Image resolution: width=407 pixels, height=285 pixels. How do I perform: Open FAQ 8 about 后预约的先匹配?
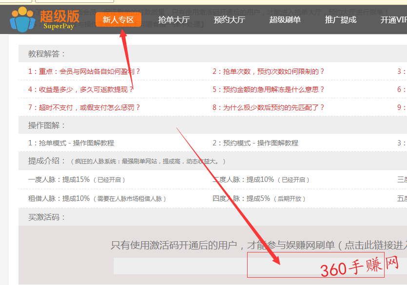(268, 107)
